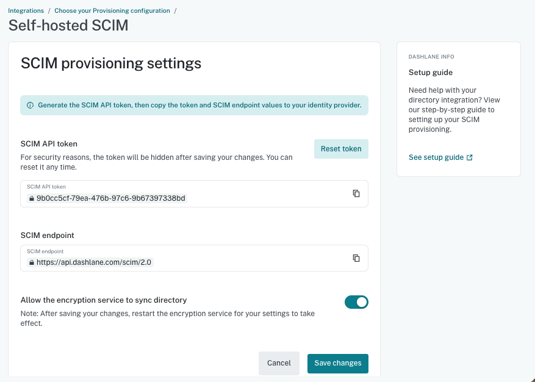Click the SCIM provisioning settings heading
Screen dimensions: 535x382
111,63
